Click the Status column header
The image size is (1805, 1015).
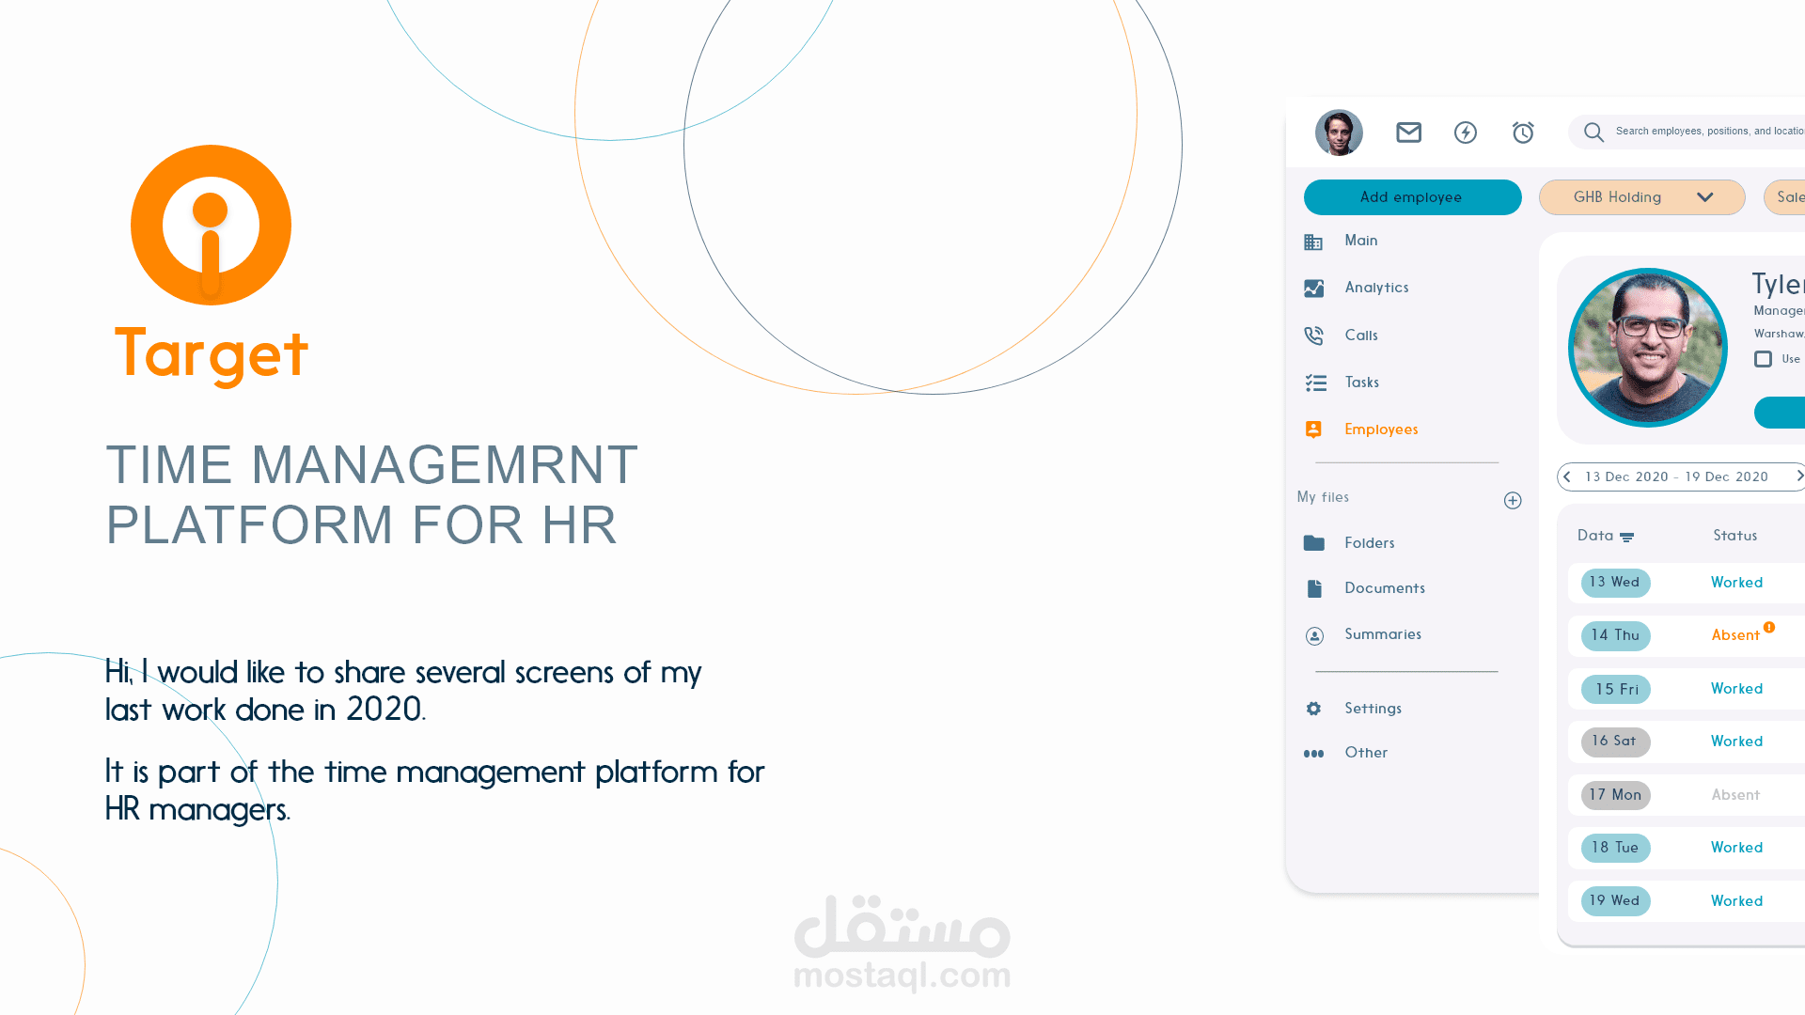pos(1734,536)
